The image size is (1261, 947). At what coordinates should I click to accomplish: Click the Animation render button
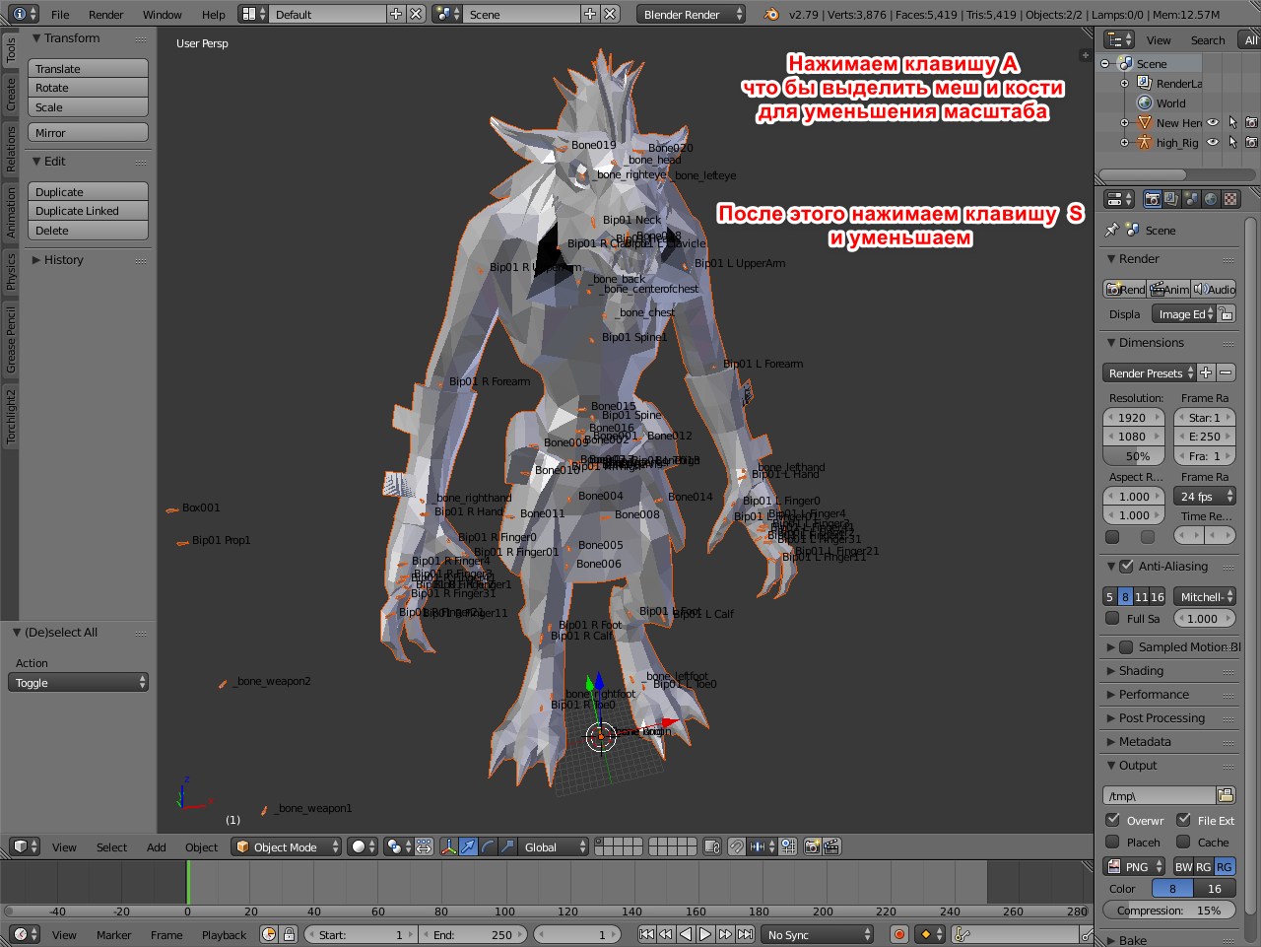(1169, 289)
